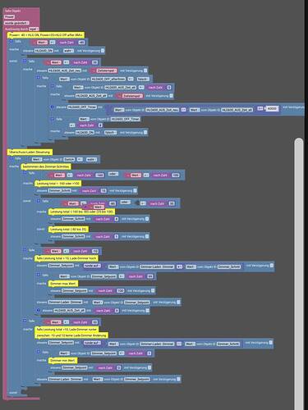Click the 60000 number field in HLG600_OFF_Timer calculation
This screenshot has height=410, width=308.
273,108
